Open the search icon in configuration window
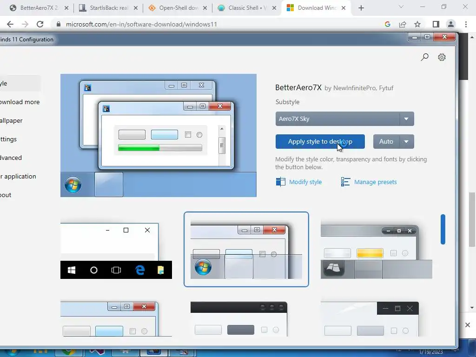Screen dimensions: 476x357 pos(424,57)
